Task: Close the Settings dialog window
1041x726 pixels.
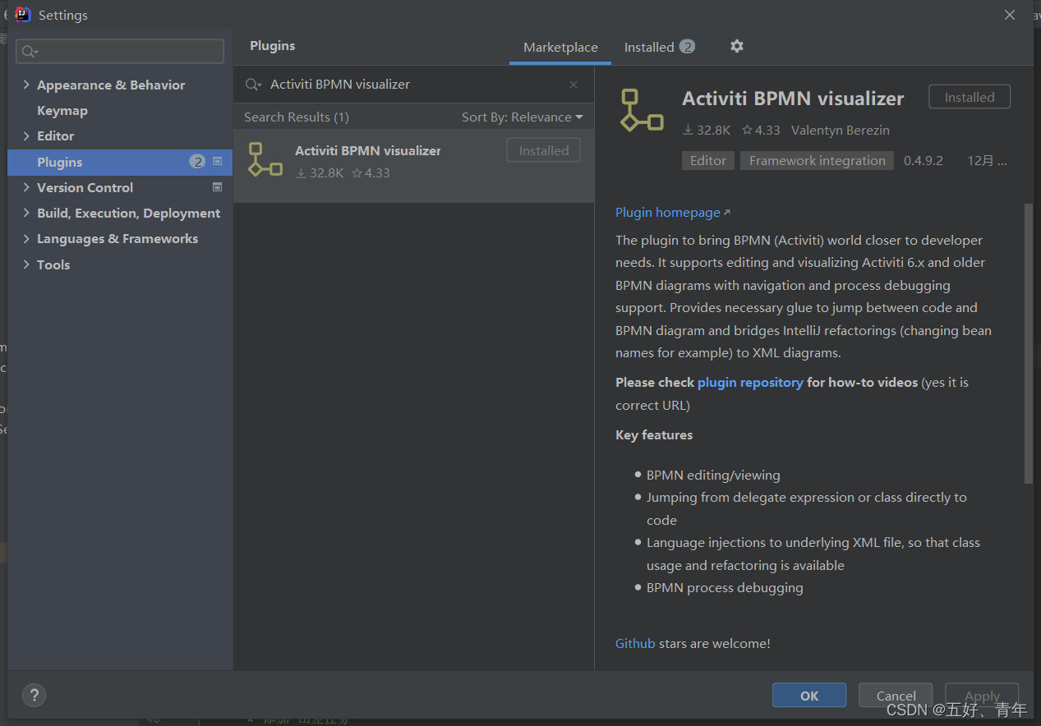Action: pyautogui.click(x=1010, y=15)
